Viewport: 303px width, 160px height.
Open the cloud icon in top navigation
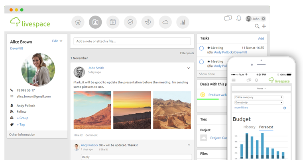165,22
